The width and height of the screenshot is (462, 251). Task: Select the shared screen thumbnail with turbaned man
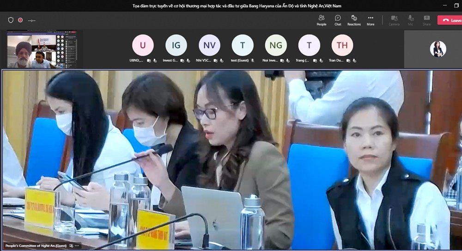pos(42,50)
